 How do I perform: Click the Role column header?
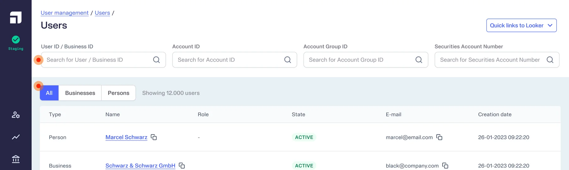(203, 114)
